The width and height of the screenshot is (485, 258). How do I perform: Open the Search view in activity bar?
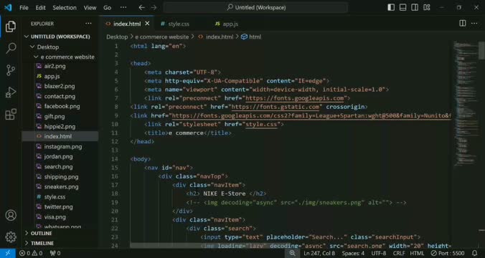(11, 48)
